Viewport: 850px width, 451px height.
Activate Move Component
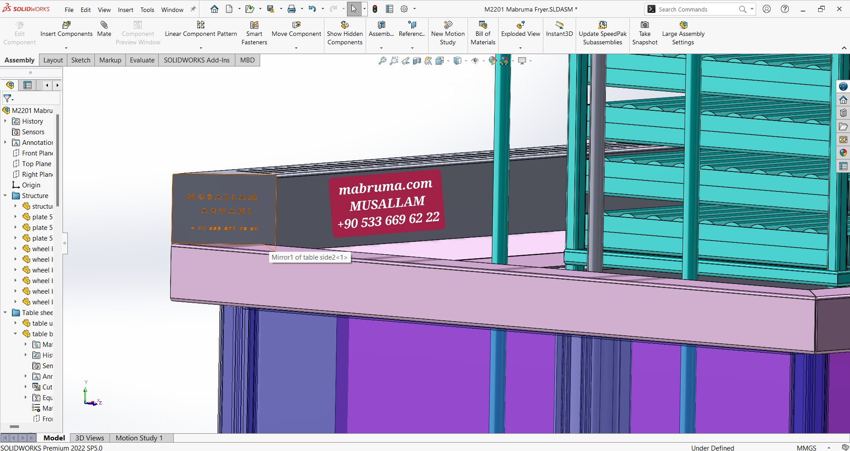[296, 29]
